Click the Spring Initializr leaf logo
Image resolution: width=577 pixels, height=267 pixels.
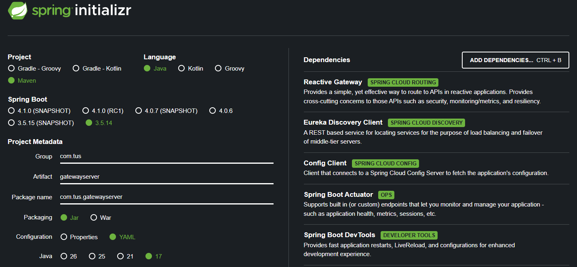click(x=18, y=10)
